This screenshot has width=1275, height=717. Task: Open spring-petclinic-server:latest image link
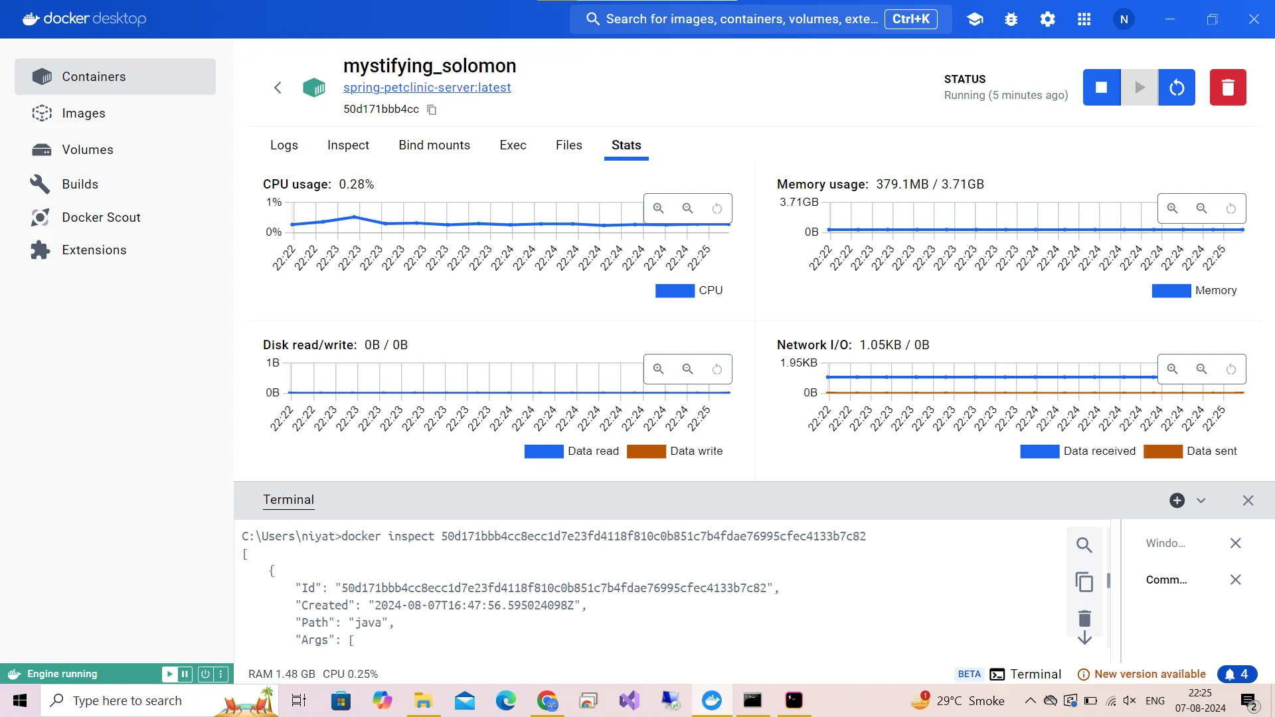click(427, 88)
